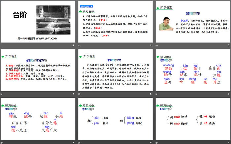Click the green diamond bullet on slide 3
The height and width of the screenshot is (144, 231).
(158, 8)
